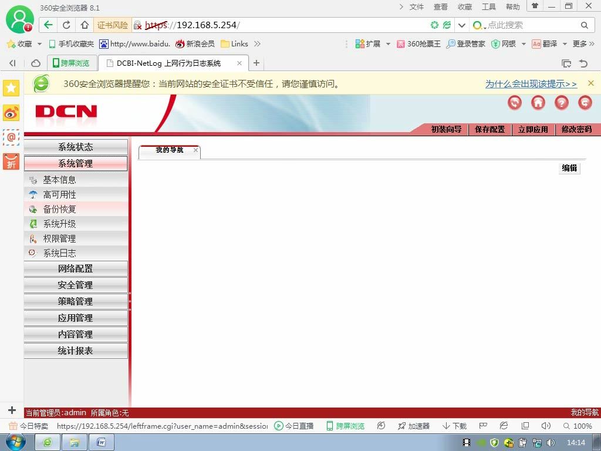Open 新浪会员 bookmark
The width and height of the screenshot is (601, 451).
(195, 43)
